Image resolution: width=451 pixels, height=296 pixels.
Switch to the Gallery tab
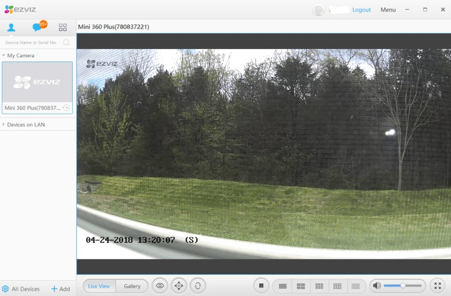[x=132, y=286]
